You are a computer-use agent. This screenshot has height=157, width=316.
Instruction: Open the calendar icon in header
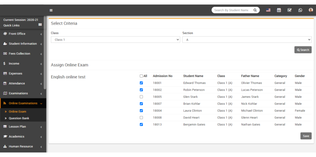pos(279,10)
